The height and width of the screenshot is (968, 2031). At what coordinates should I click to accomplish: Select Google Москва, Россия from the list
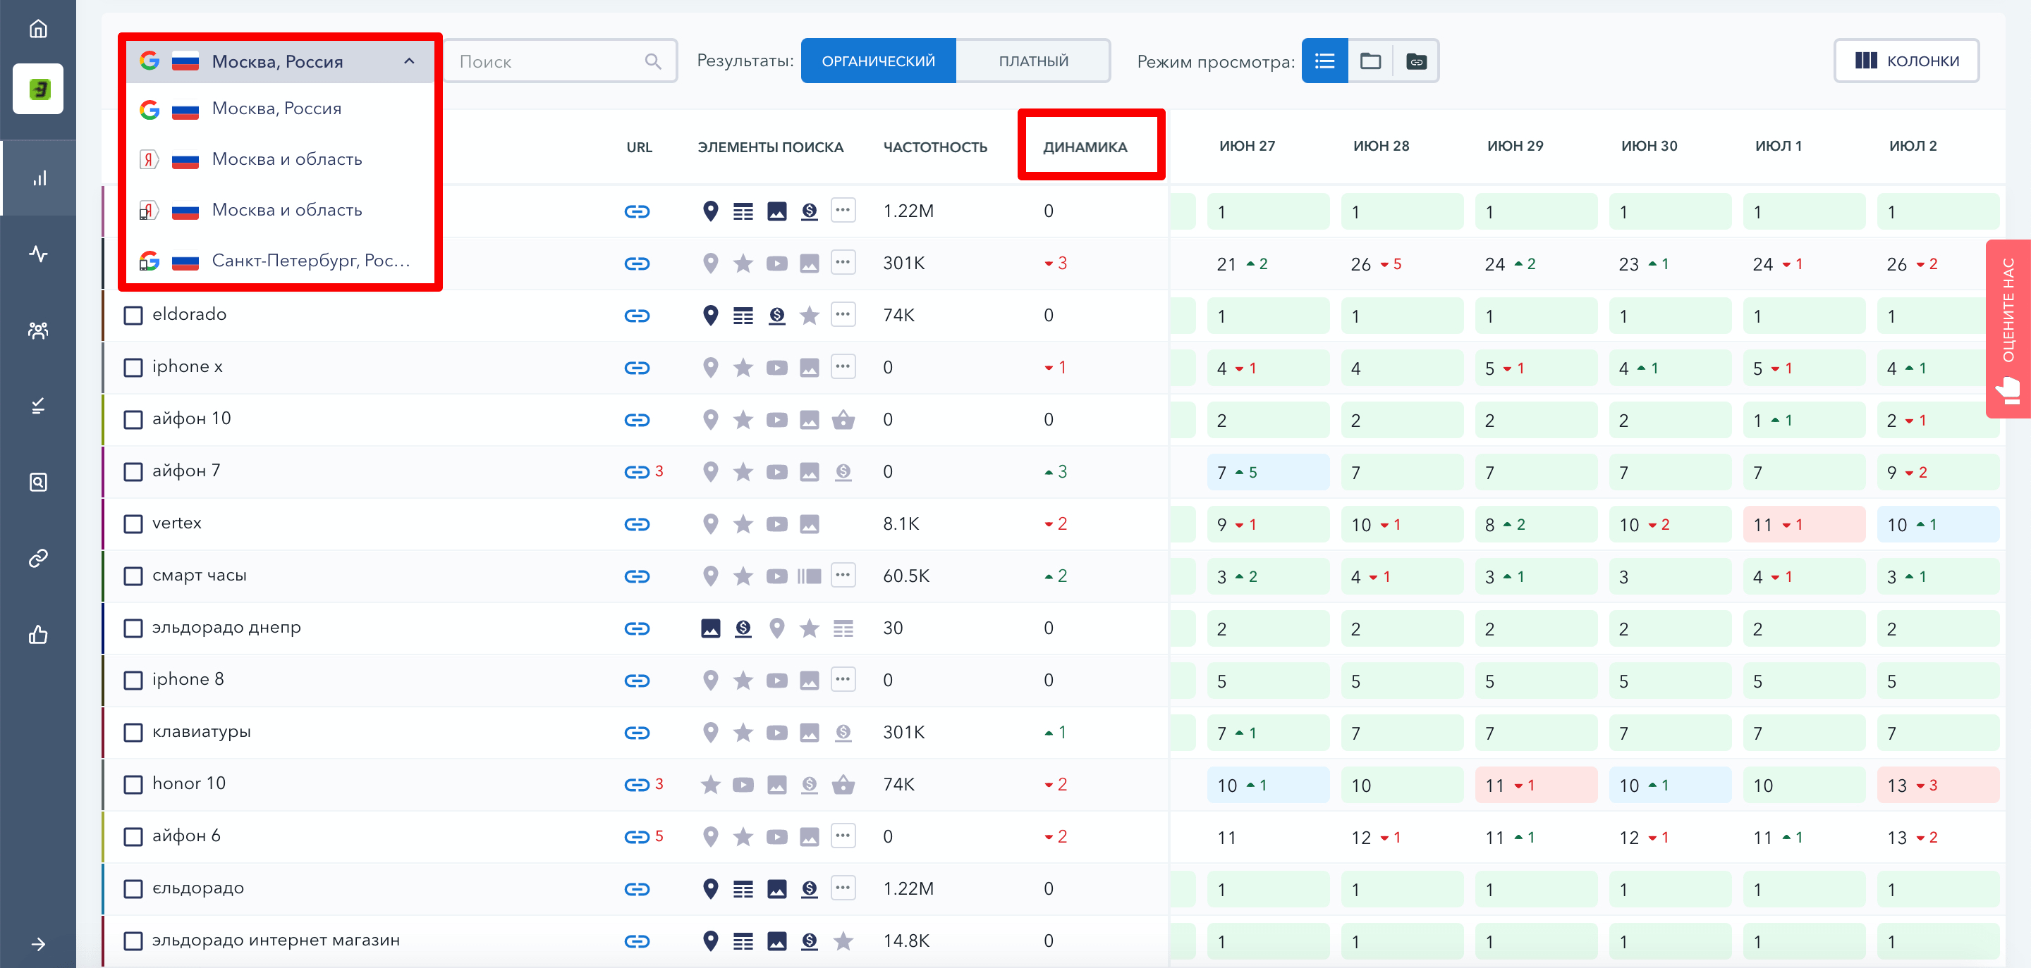(280, 108)
